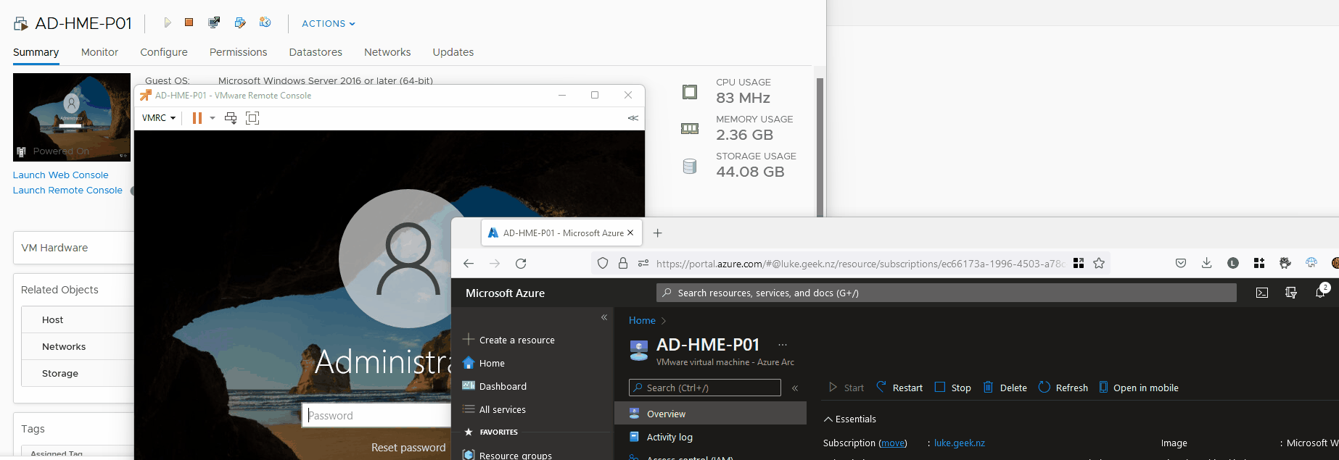Select the Summary tab
The height and width of the screenshot is (460, 1339).
pos(36,52)
